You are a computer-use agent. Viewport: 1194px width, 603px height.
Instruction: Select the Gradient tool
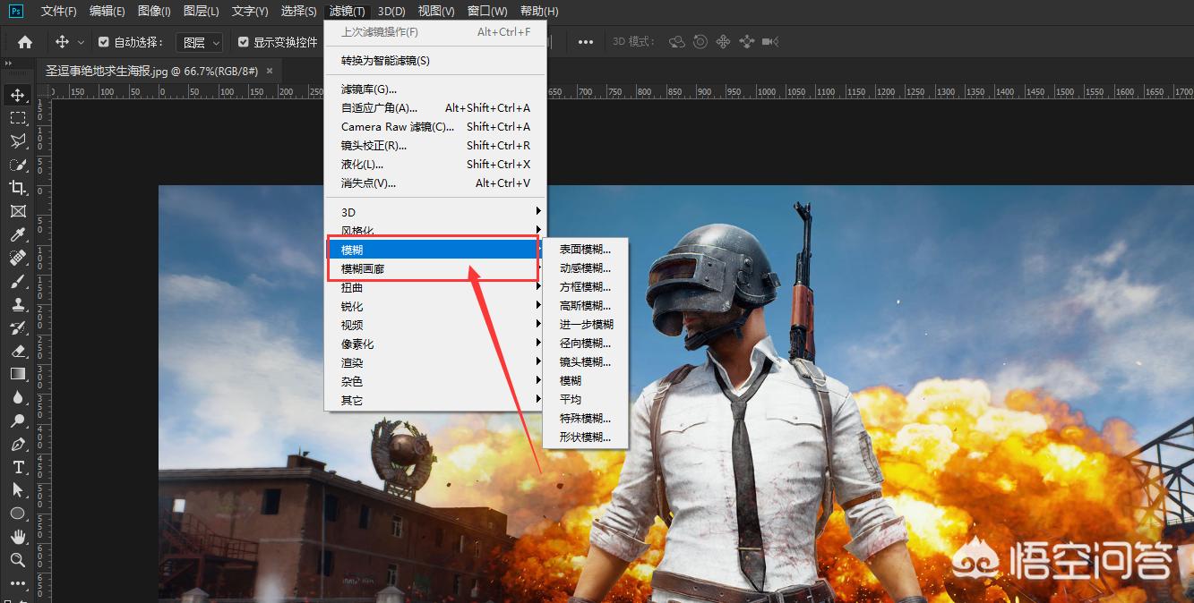tap(18, 374)
